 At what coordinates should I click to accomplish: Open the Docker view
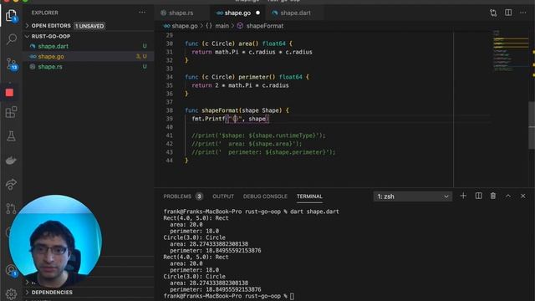[x=11, y=161]
